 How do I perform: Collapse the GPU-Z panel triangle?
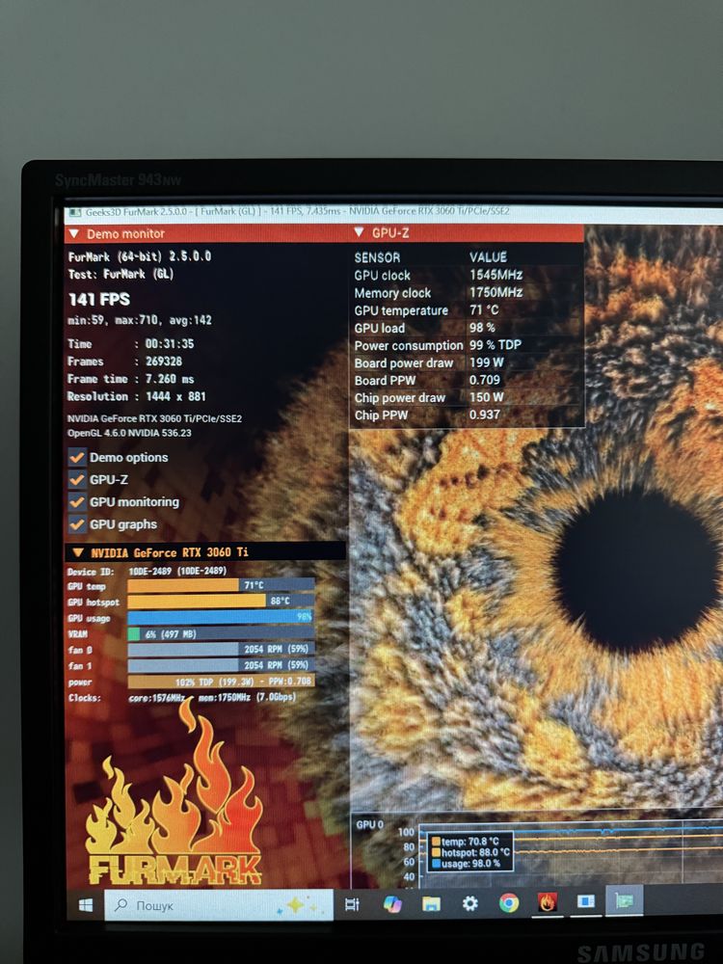(x=360, y=231)
